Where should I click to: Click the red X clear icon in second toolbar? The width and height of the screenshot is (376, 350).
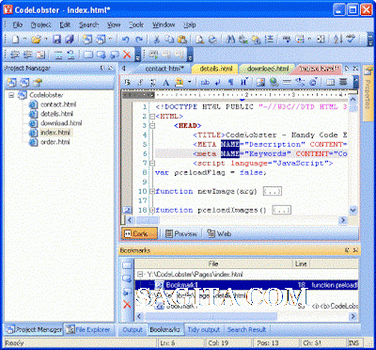point(127,55)
